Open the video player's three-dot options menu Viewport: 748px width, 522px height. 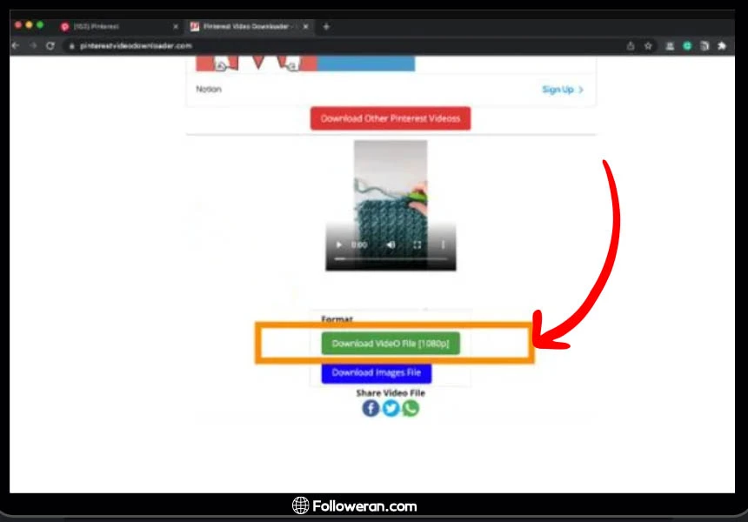tap(444, 245)
